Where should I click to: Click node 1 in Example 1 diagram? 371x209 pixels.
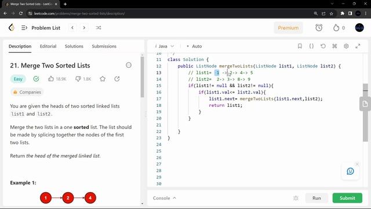click(46, 198)
